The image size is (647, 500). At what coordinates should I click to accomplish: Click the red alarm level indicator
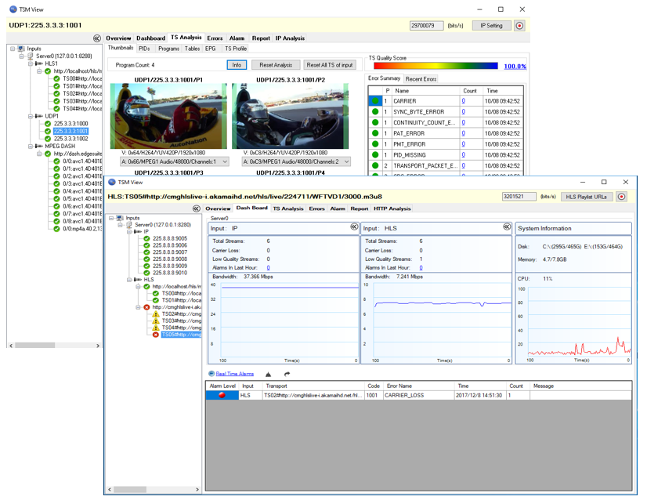click(x=223, y=396)
